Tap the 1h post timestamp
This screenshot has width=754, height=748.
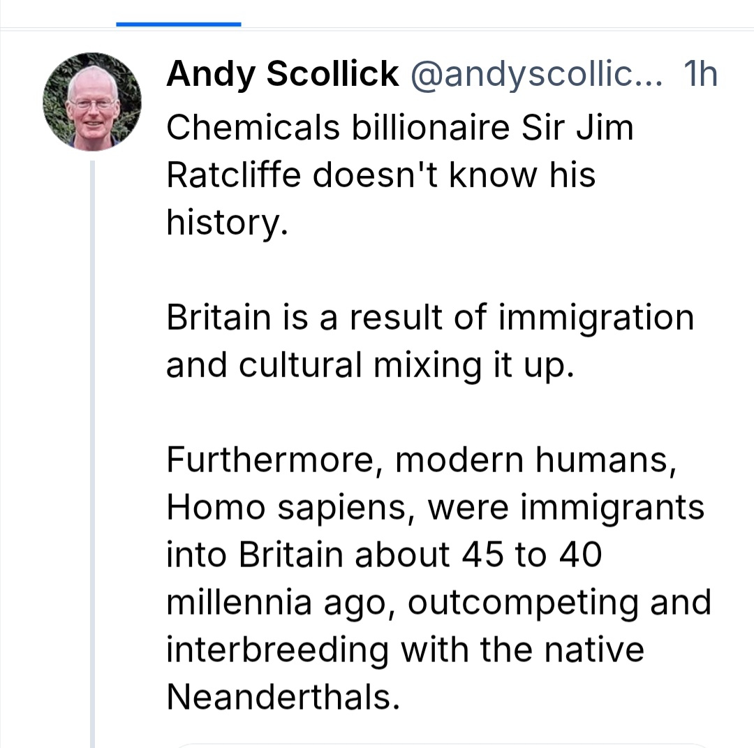[x=700, y=74]
